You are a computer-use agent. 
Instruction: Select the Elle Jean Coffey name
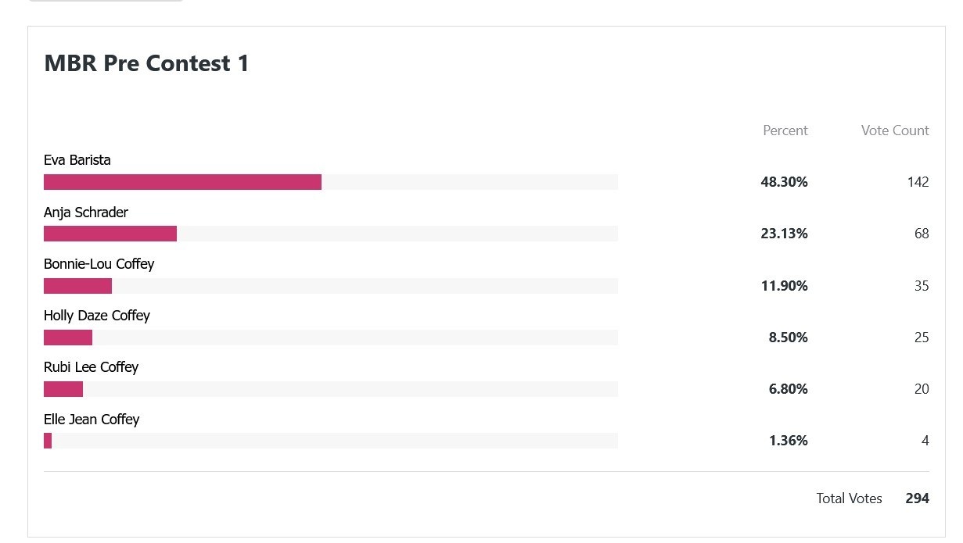pos(92,420)
